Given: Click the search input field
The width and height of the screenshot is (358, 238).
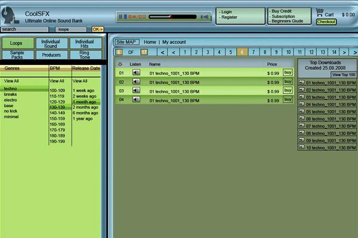Looking at the screenshot, I should (24, 29).
